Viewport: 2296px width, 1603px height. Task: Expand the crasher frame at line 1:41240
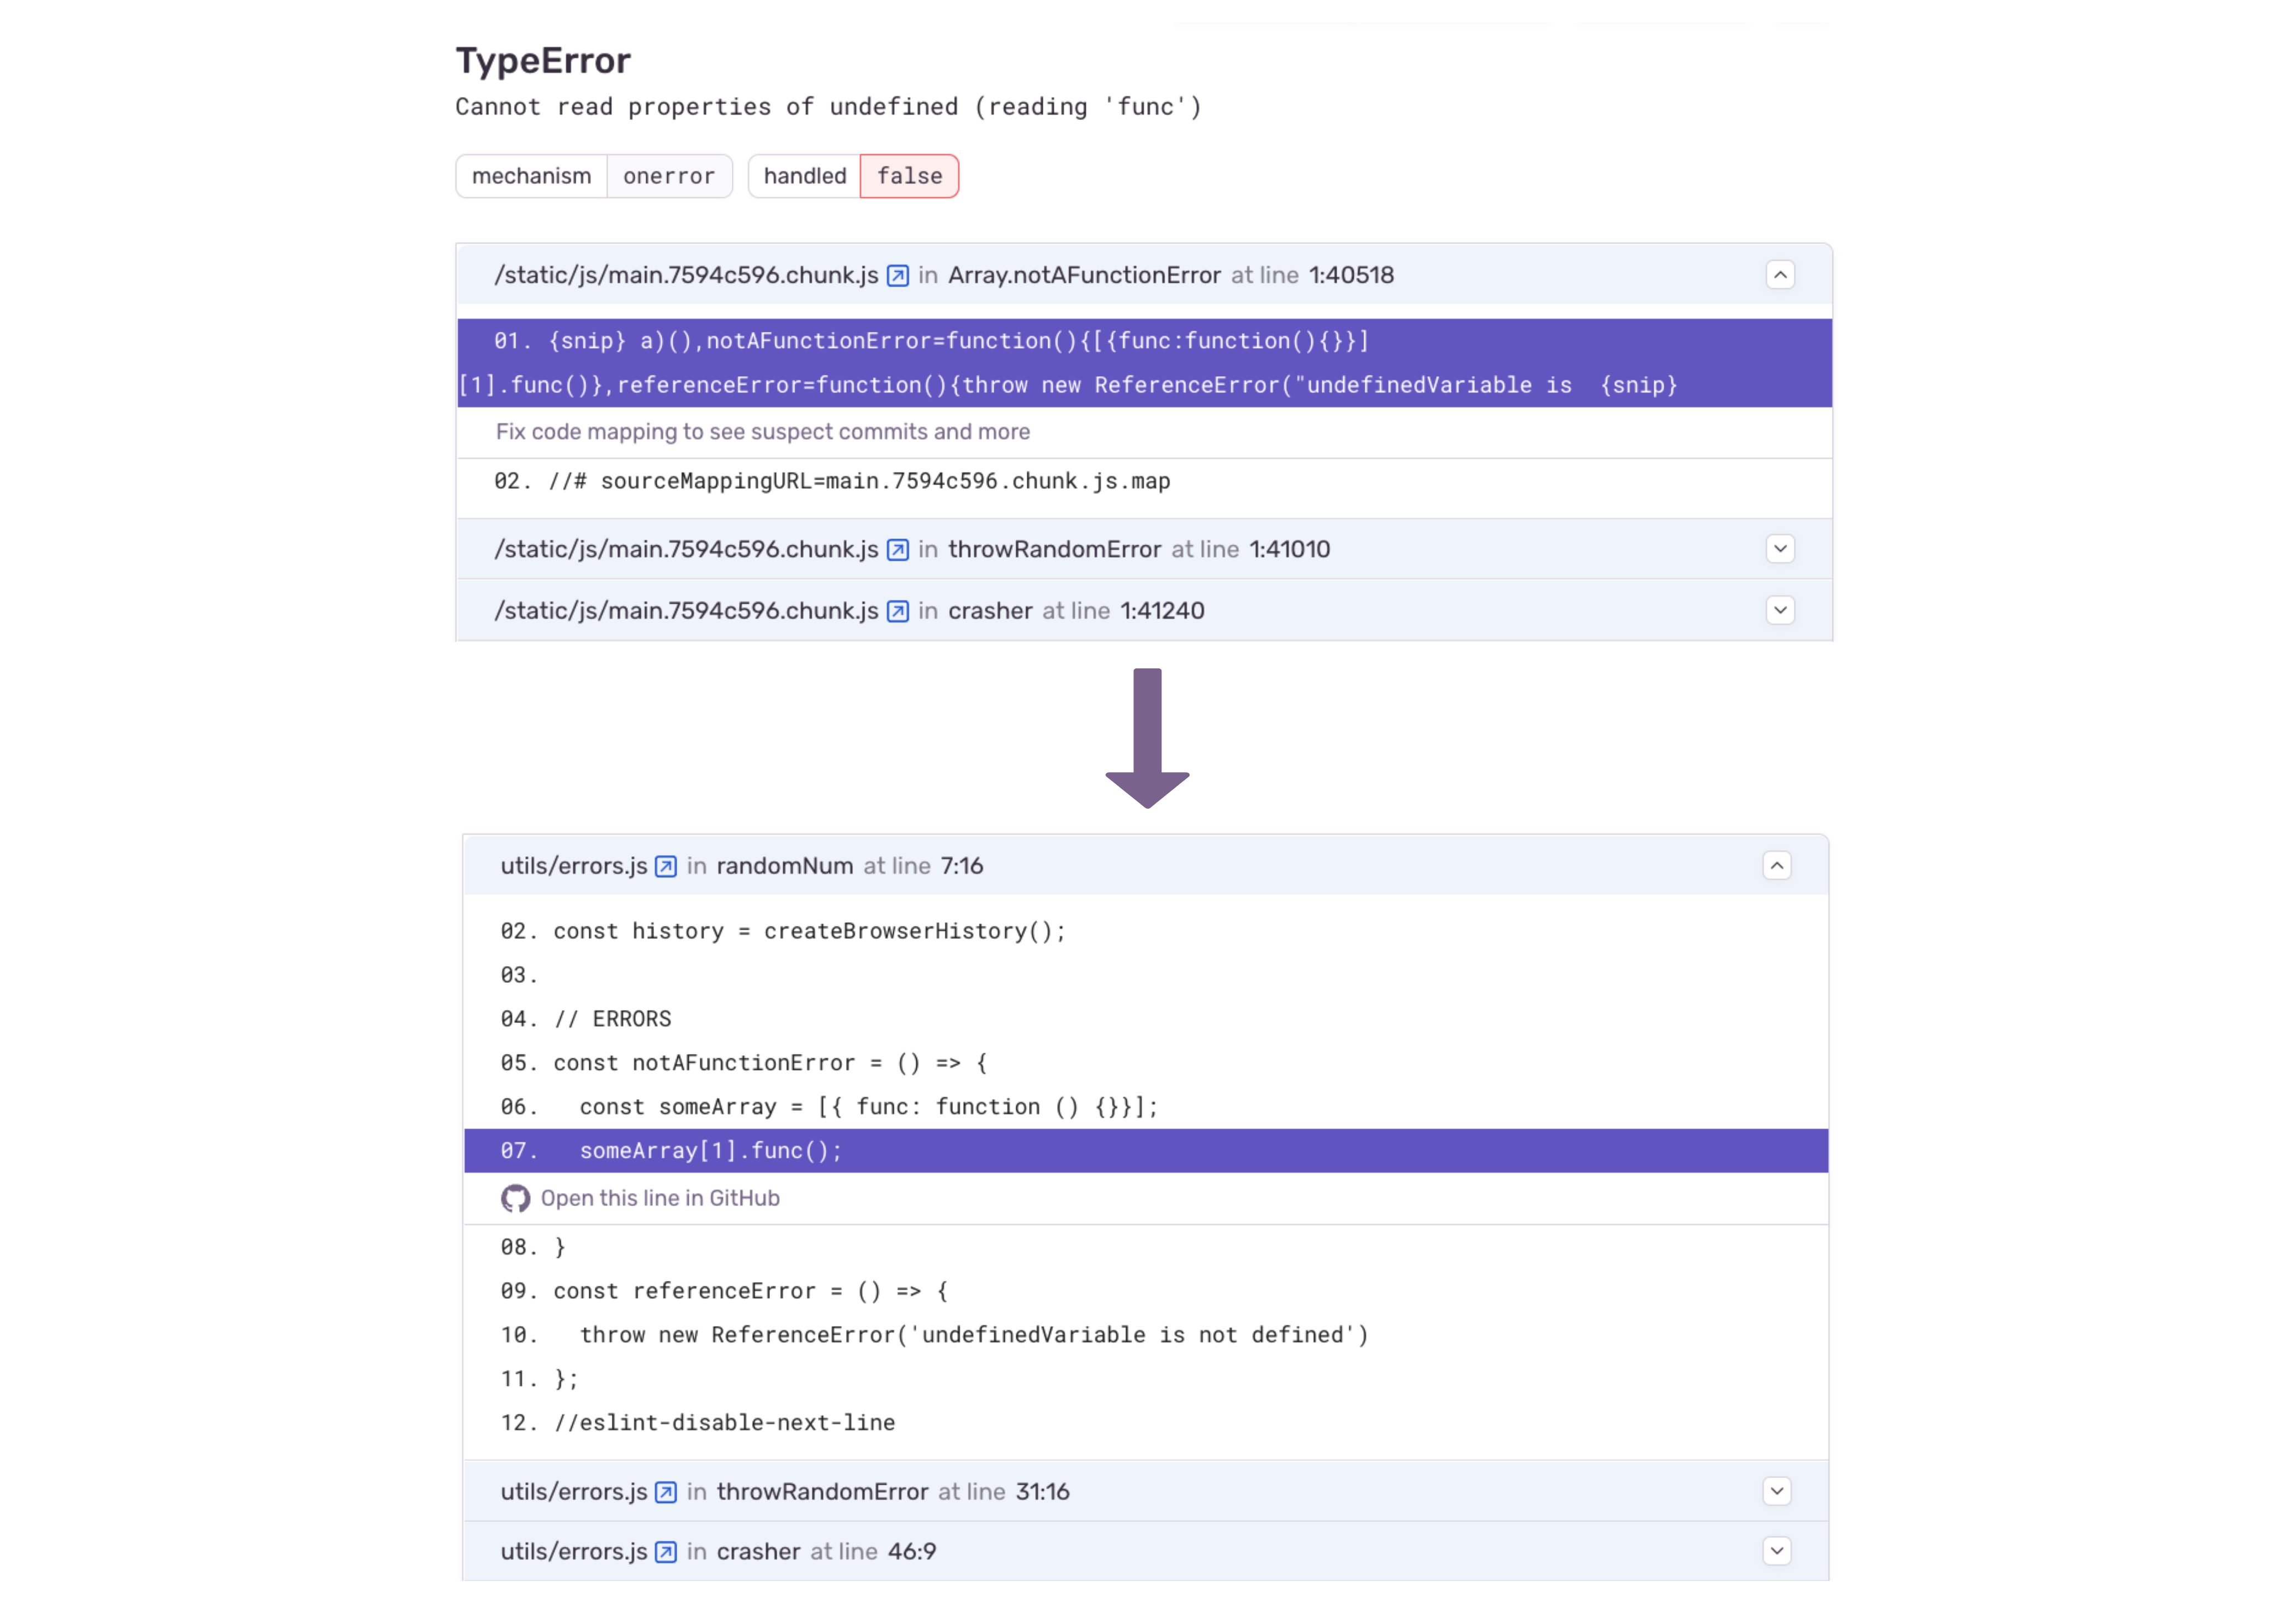pos(1780,610)
